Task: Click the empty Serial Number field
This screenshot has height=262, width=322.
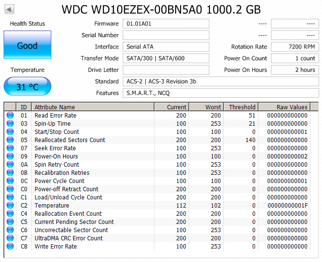Action: point(166,35)
